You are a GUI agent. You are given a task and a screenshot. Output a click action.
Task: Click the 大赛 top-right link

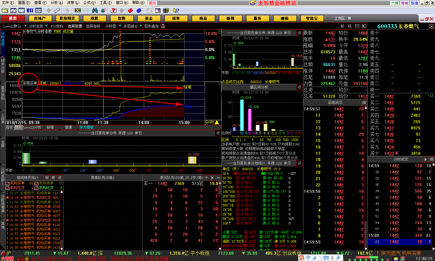pos(395,3)
